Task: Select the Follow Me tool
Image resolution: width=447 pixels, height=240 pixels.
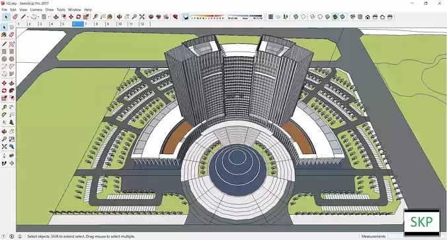Action: point(11,91)
